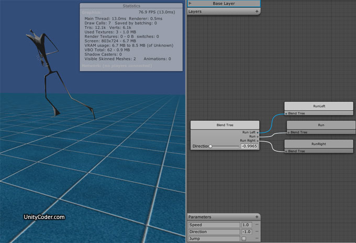Image resolution: width=356 pixels, height=243 pixels.
Task: Click the Blend Tree input port of Run node
Action: pos(288,132)
